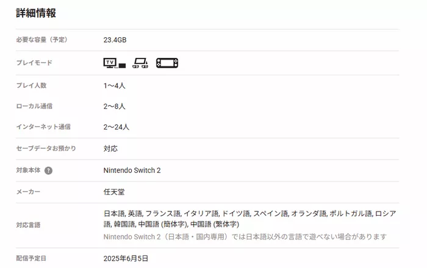The height and width of the screenshot is (268, 427).
Task: Select the 2025年6月5日 release date
Action: [x=126, y=258]
